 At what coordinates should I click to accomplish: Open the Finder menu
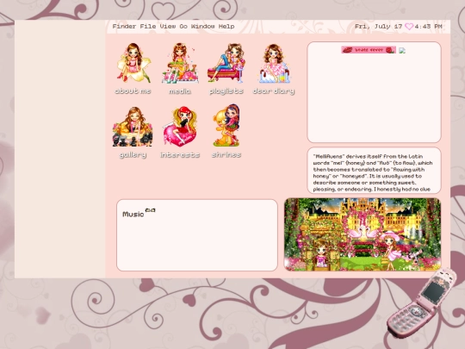point(124,27)
